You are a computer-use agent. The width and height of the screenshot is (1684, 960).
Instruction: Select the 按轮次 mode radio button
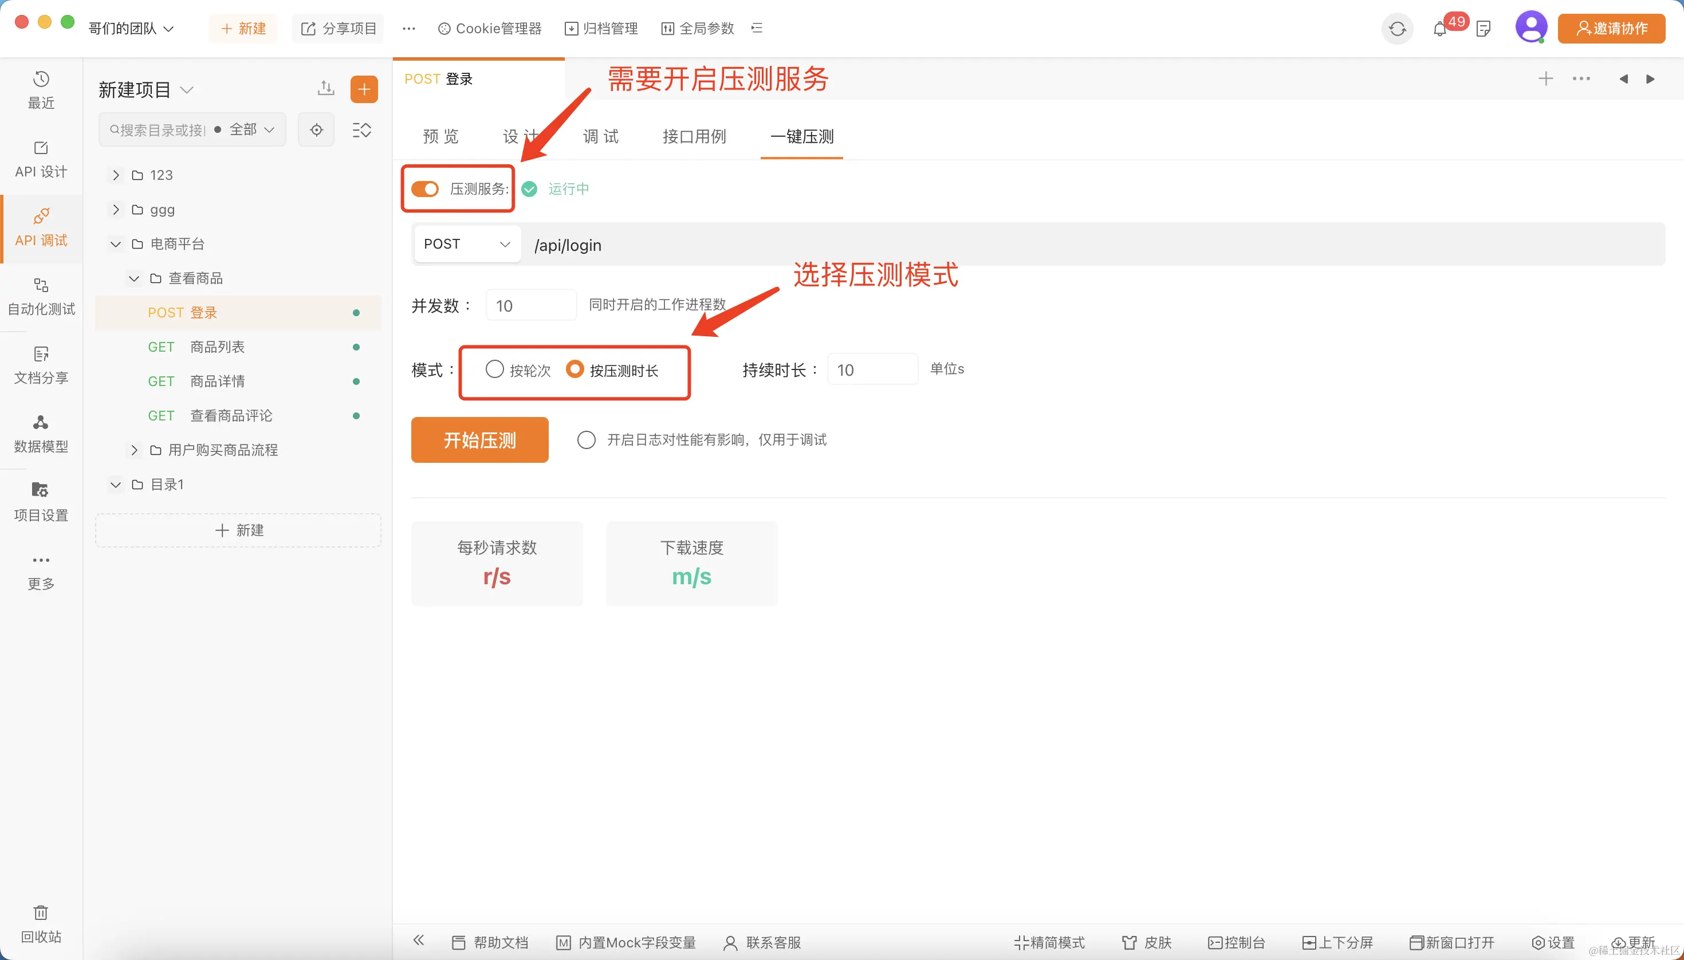(x=494, y=369)
